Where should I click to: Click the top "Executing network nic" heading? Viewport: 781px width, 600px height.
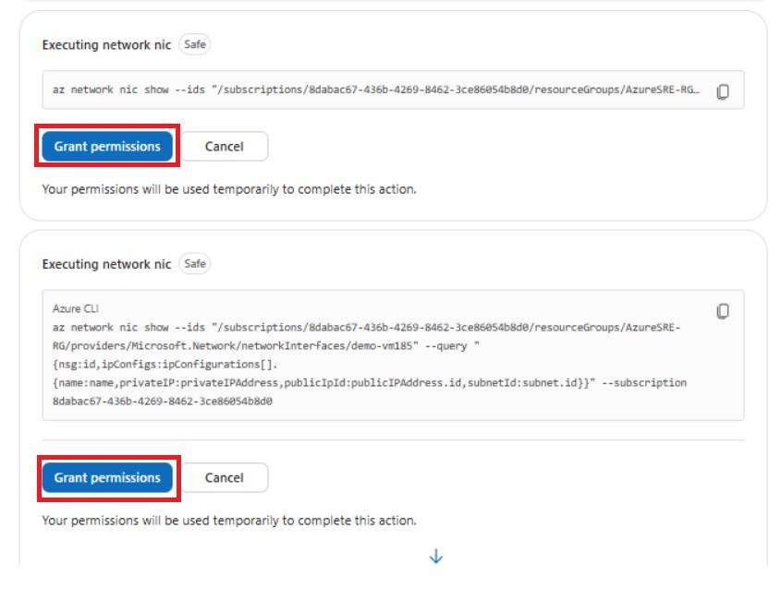pyautogui.click(x=106, y=44)
